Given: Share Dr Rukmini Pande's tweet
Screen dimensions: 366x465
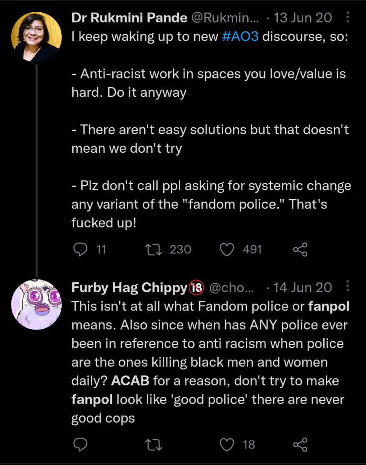Looking at the screenshot, I should [x=300, y=249].
